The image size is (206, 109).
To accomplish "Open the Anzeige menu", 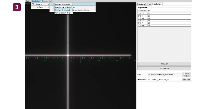I will pyautogui.click(x=45, y=1).
